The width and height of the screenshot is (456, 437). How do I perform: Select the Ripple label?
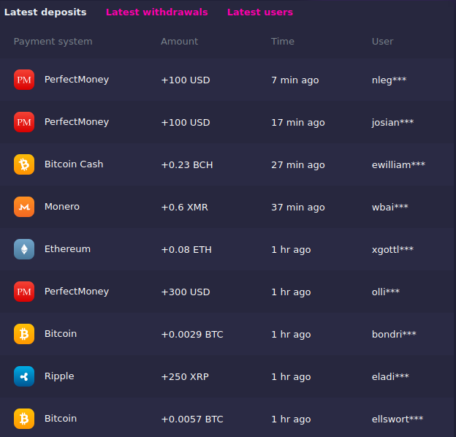point(59,376)
